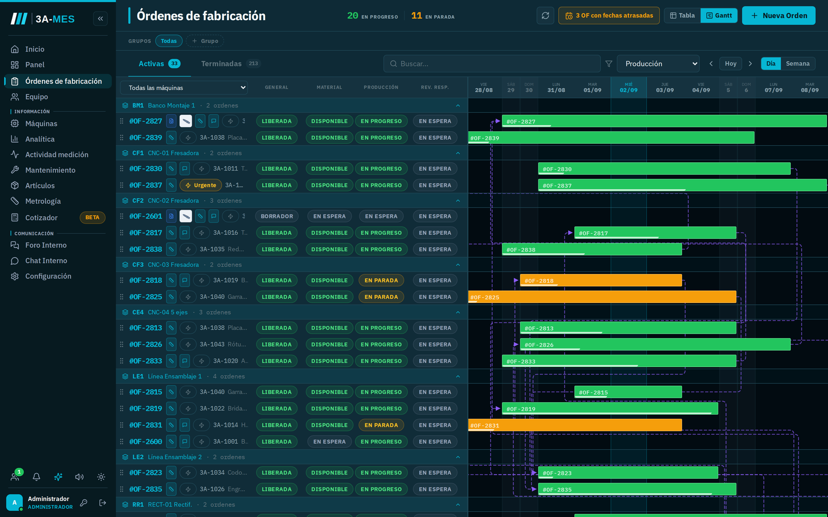
Task: Toggle urgent lightning on #OF-2823
Action: coord(188,473)
